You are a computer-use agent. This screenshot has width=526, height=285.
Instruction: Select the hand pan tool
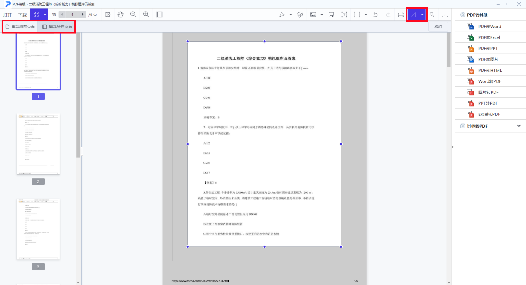(120, 15)
